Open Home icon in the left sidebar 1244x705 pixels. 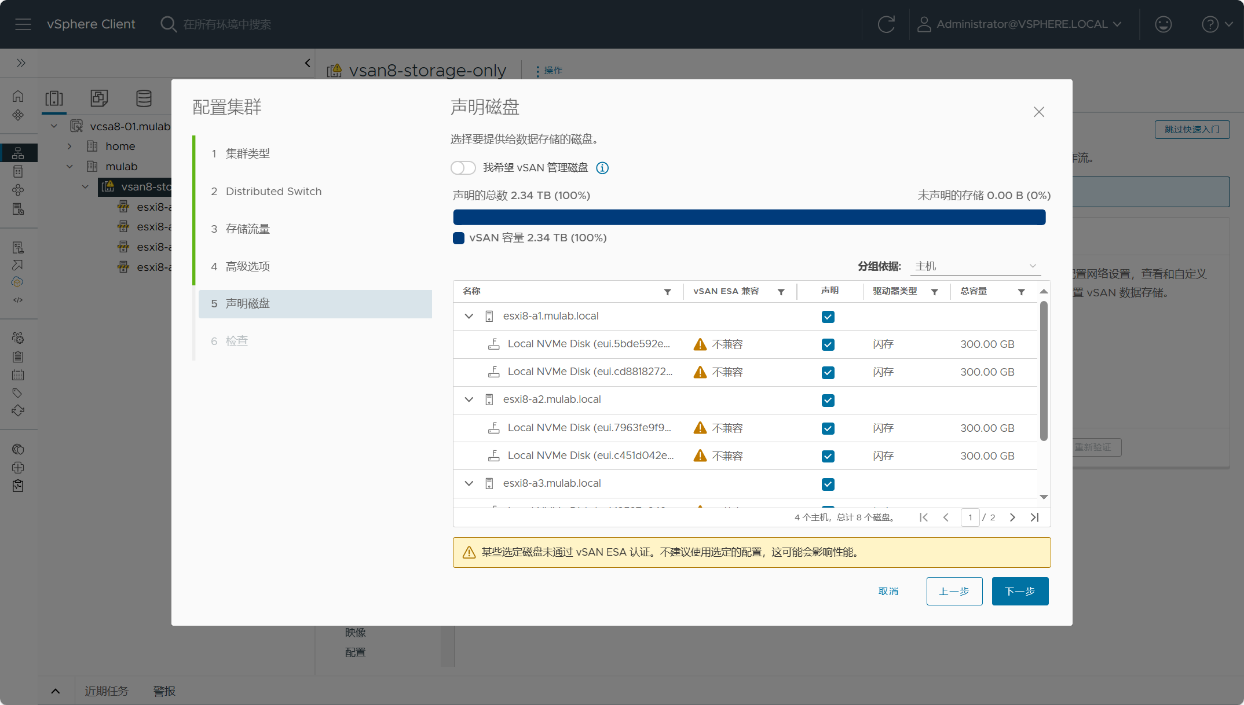click(18, 96)
